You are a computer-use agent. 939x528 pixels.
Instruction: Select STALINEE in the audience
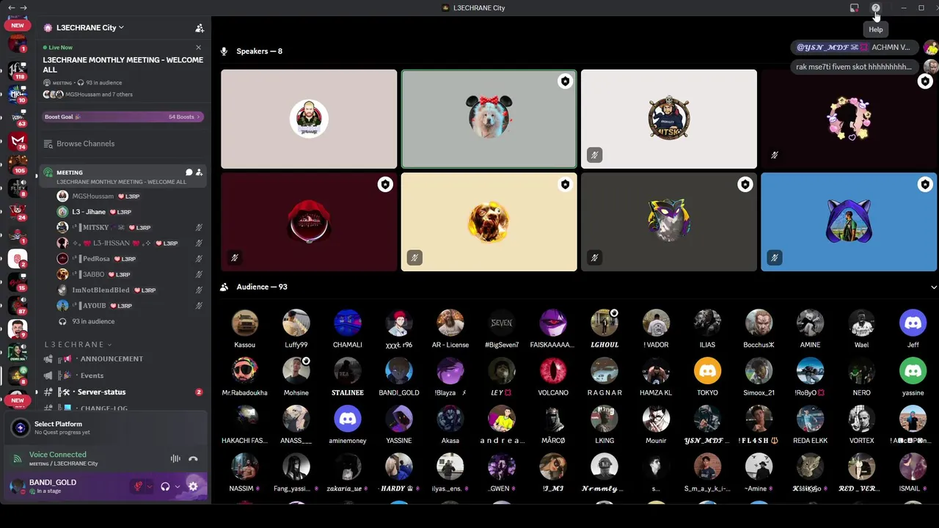(x=348, y=377)
